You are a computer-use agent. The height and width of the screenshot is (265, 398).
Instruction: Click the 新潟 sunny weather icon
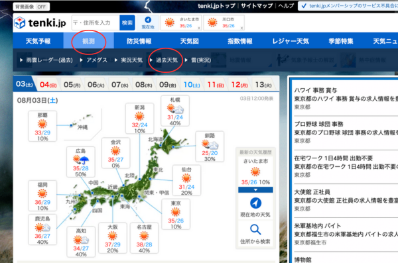pos(139,117)
